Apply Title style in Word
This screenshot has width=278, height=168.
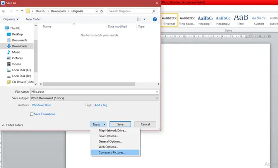click(241, 20)
